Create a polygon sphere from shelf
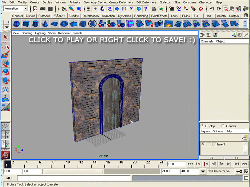 (16, 24)
